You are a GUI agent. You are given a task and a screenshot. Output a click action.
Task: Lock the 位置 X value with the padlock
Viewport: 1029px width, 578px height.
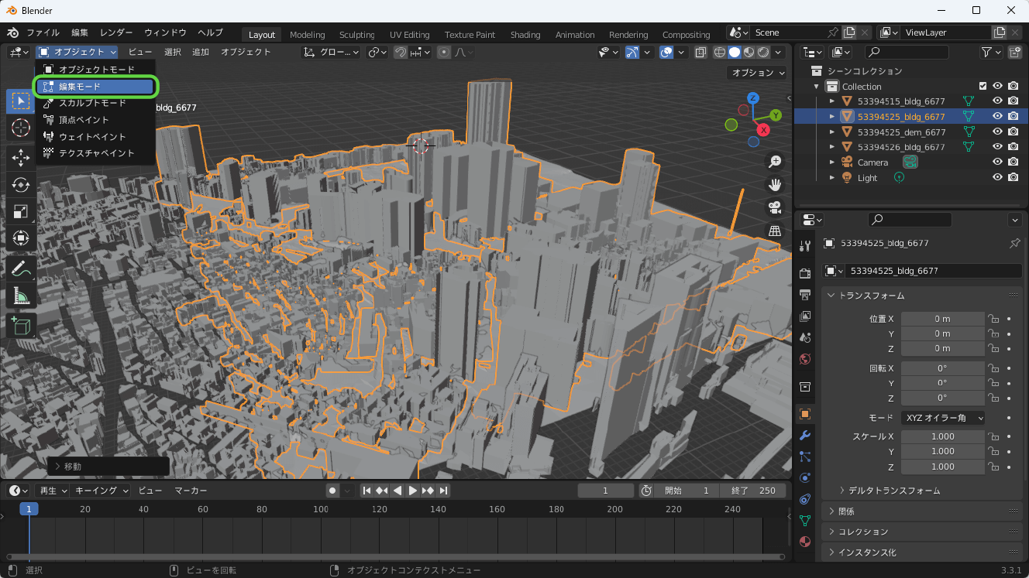point(993,318)
